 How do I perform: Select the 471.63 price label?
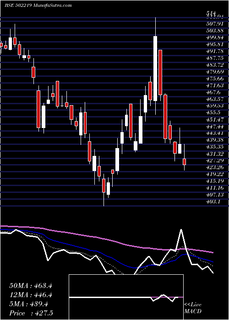(214, 85)
